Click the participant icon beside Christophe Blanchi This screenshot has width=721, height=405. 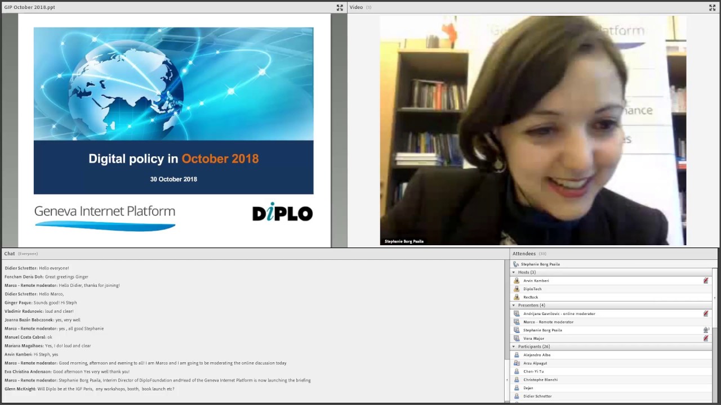[x=517, y=380]
